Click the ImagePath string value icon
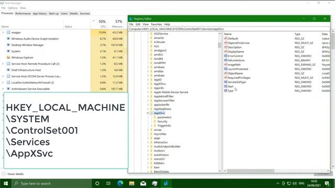This screenshot has width=335, height=188. [x=226, y=65]
